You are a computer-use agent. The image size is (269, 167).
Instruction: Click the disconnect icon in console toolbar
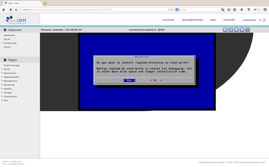click(x=247, y=30)
